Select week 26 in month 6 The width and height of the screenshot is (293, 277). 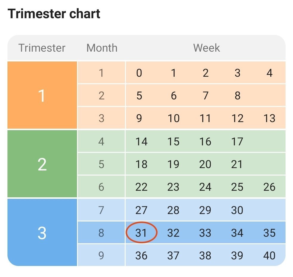[x=269, y=187]
